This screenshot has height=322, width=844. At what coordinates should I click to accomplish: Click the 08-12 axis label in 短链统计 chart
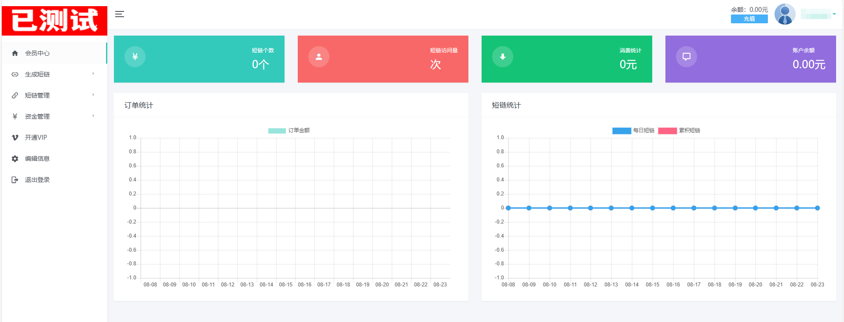[591, 285]
